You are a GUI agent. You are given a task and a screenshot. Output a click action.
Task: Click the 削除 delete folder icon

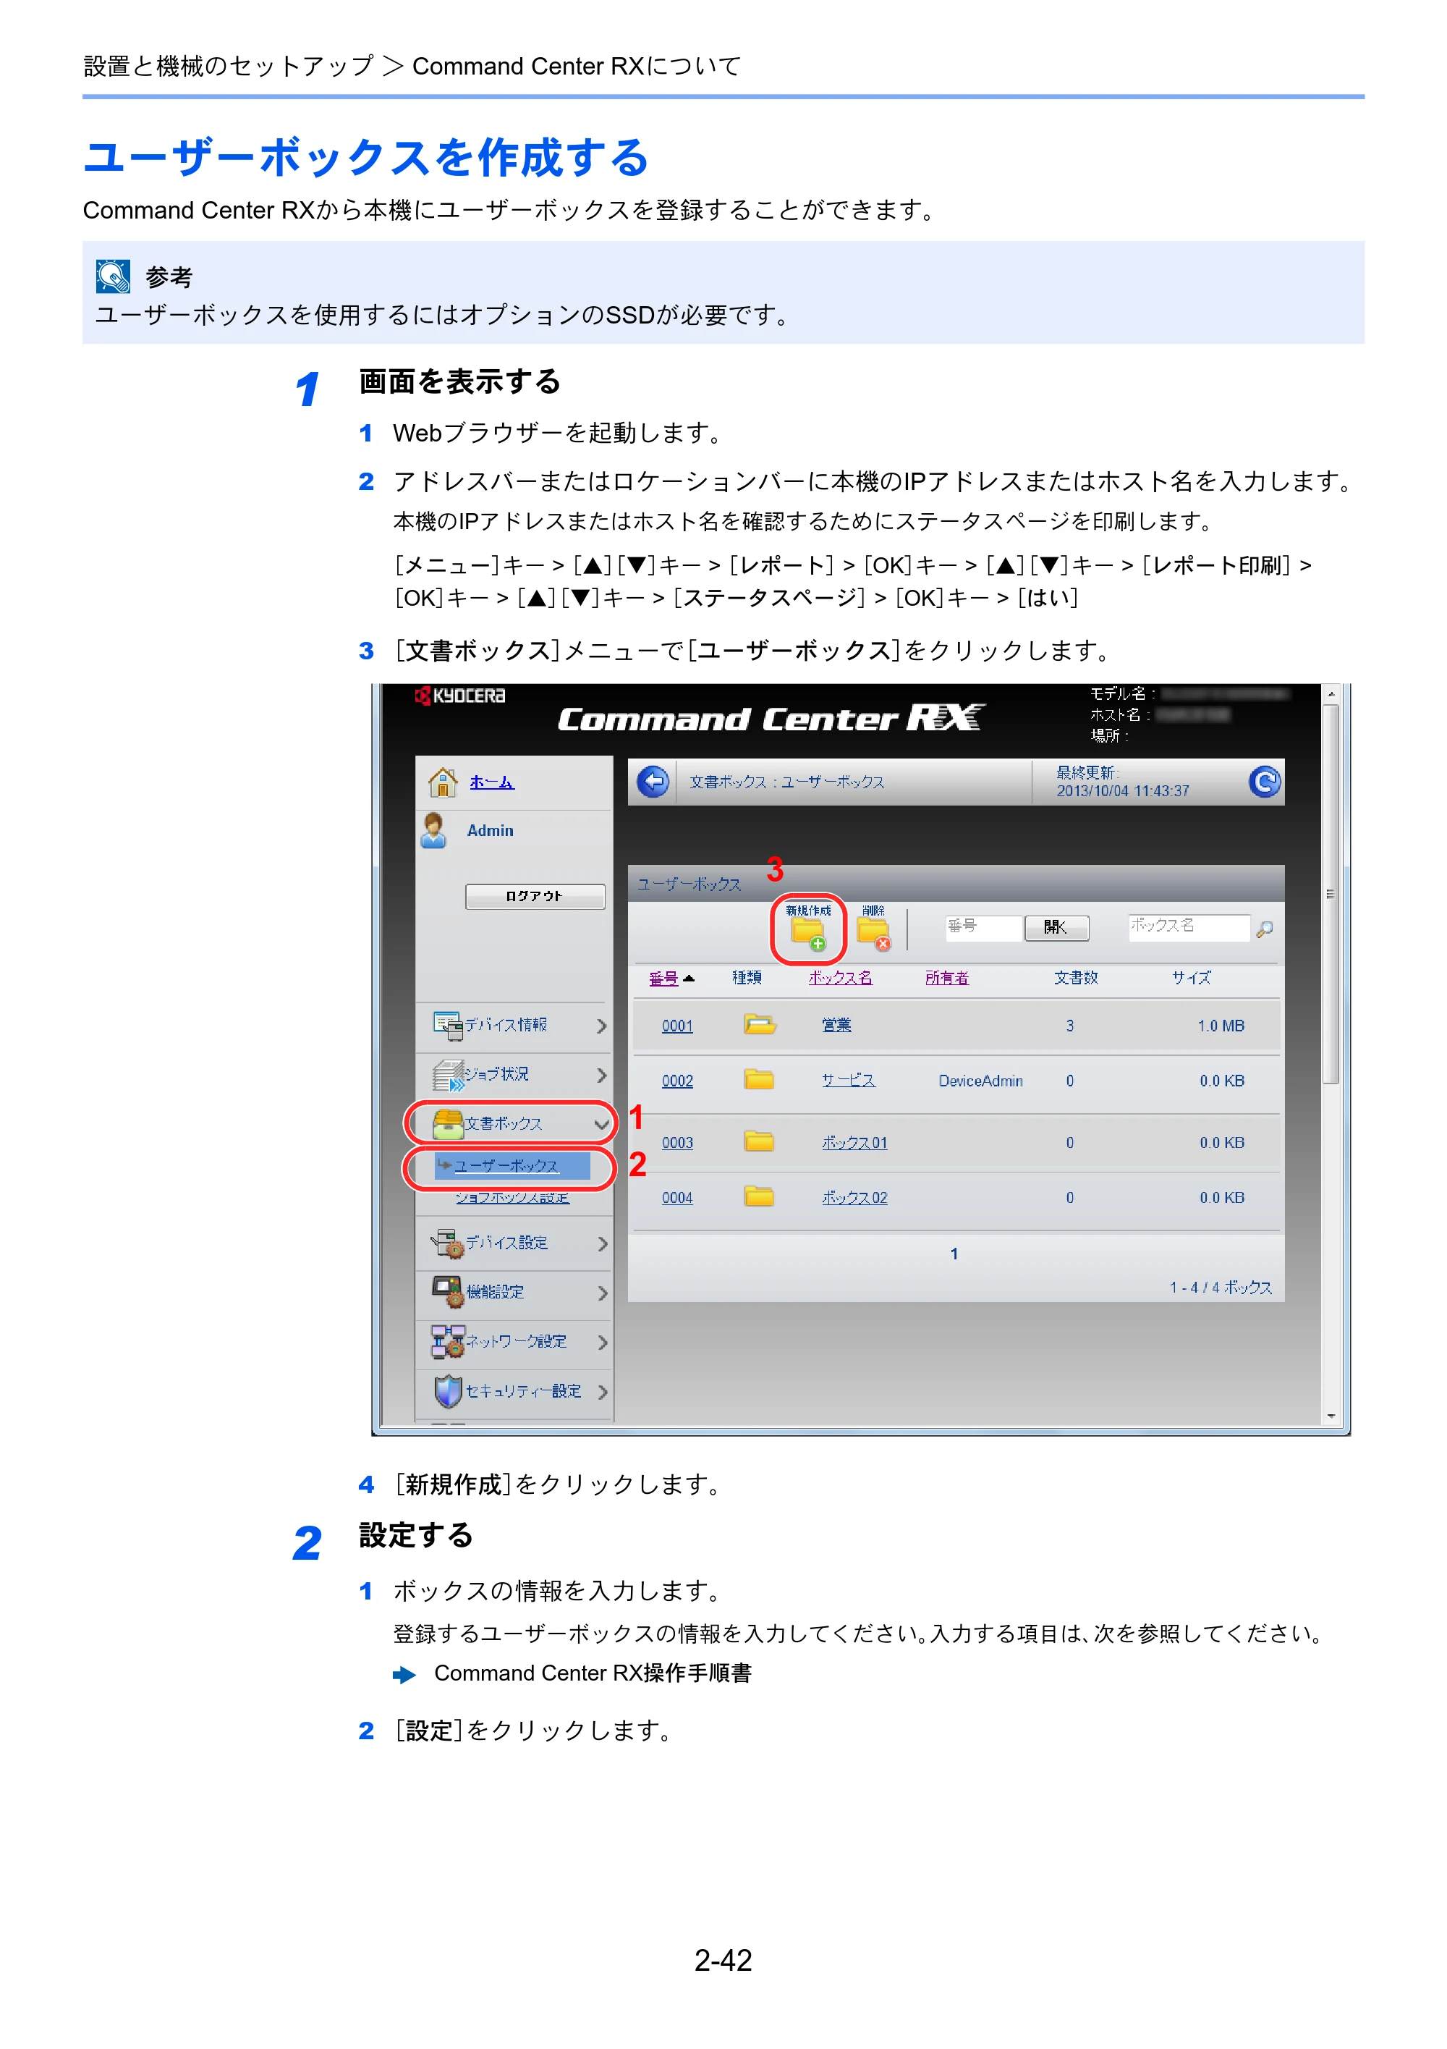tap(873, 934)
